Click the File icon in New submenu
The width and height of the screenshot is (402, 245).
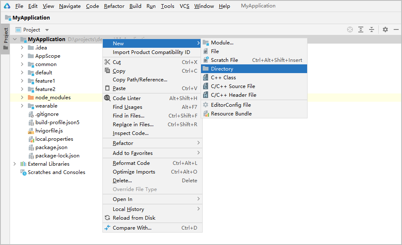[206, 51]
